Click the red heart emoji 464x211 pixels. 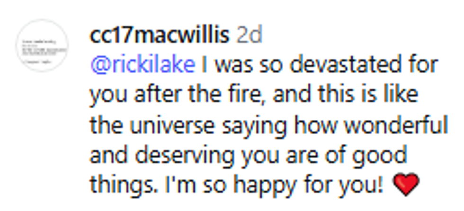[x=406, y=185]
